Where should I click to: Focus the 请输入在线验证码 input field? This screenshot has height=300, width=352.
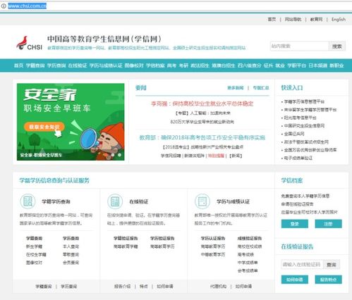point(302,265)
